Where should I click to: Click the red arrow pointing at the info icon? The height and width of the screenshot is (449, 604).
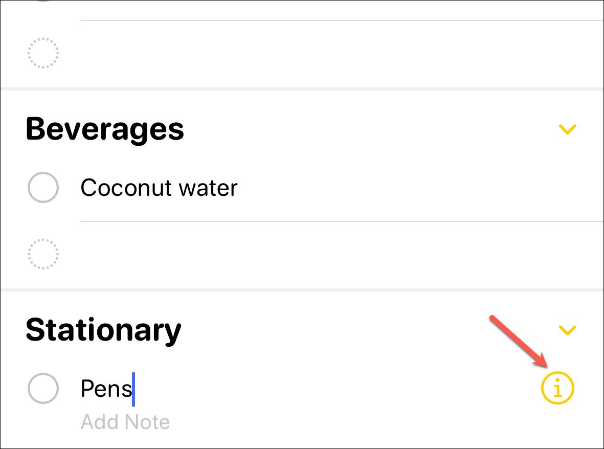tap(519, 342)
